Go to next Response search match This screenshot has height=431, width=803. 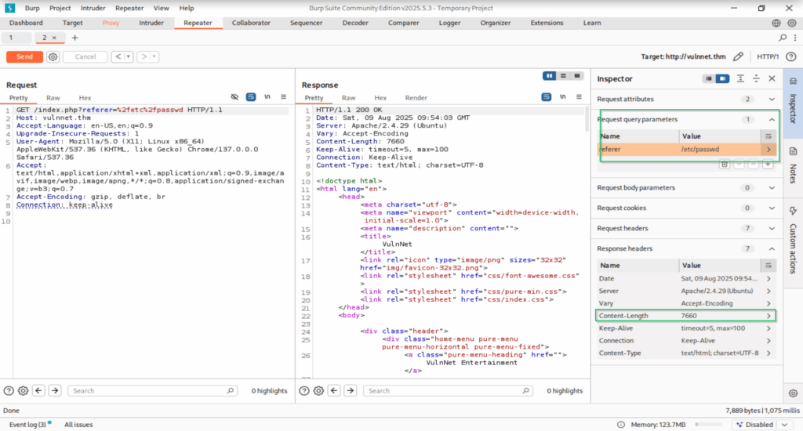point(351,391)
